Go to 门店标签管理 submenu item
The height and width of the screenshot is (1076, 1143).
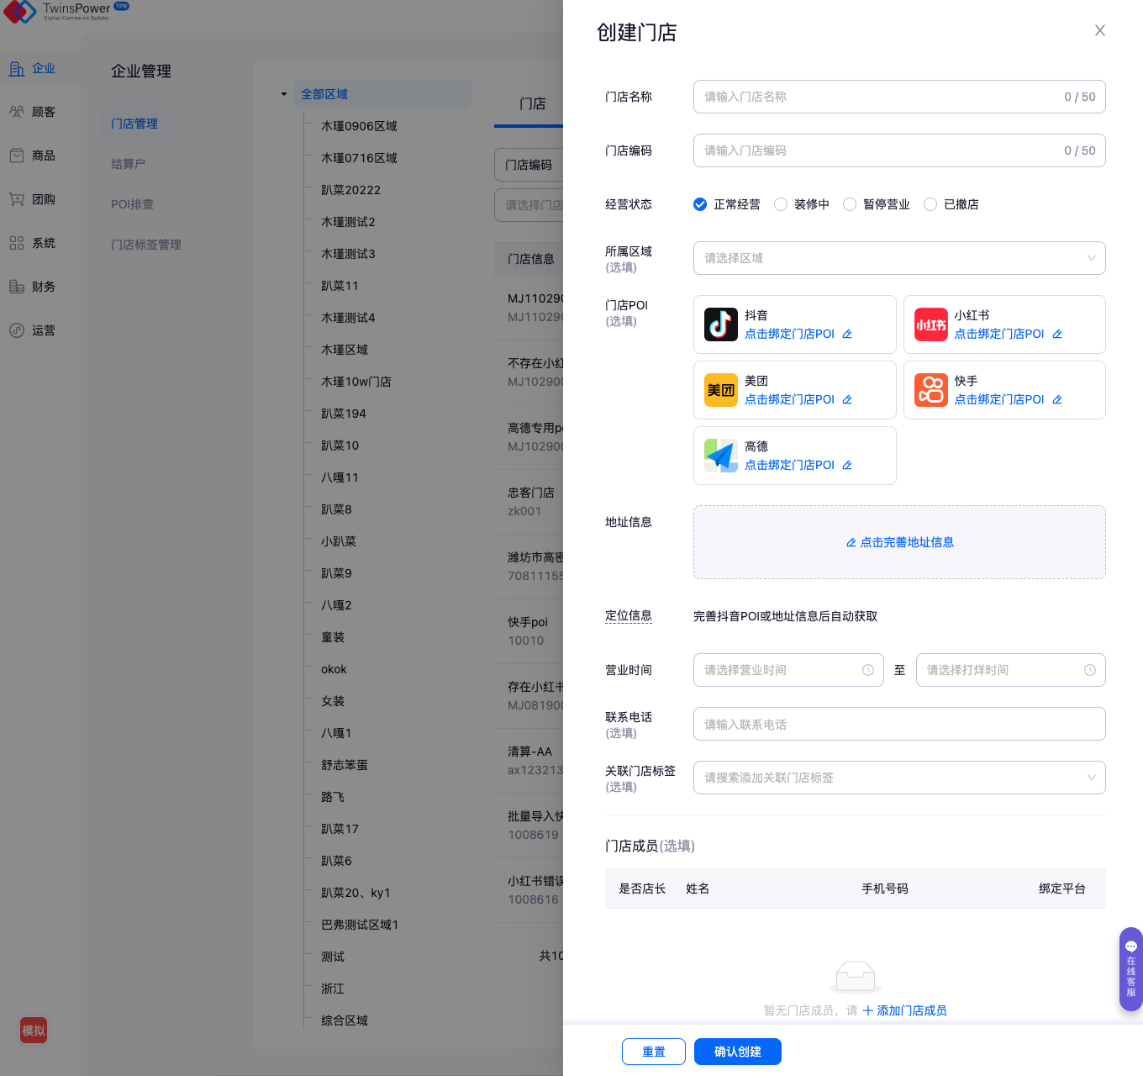pyautogui.click(x=146, y=245)
